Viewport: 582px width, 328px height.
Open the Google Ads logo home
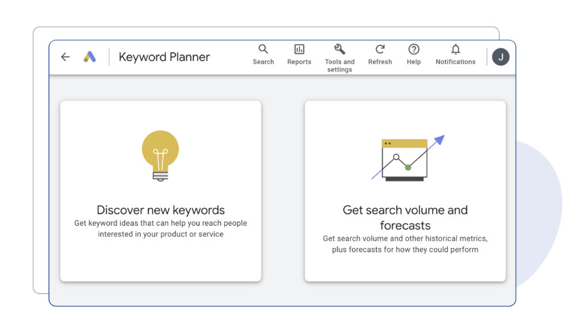[x=90, y=57]
